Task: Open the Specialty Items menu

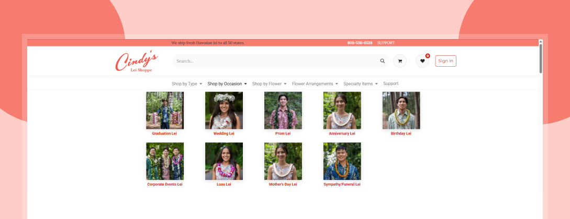Action: (360, 83)
